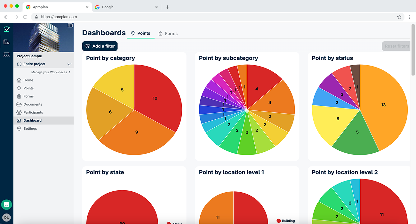The image size is (416, 224).
Task: Reload the page with refresh icon
Action: [25, 17]
